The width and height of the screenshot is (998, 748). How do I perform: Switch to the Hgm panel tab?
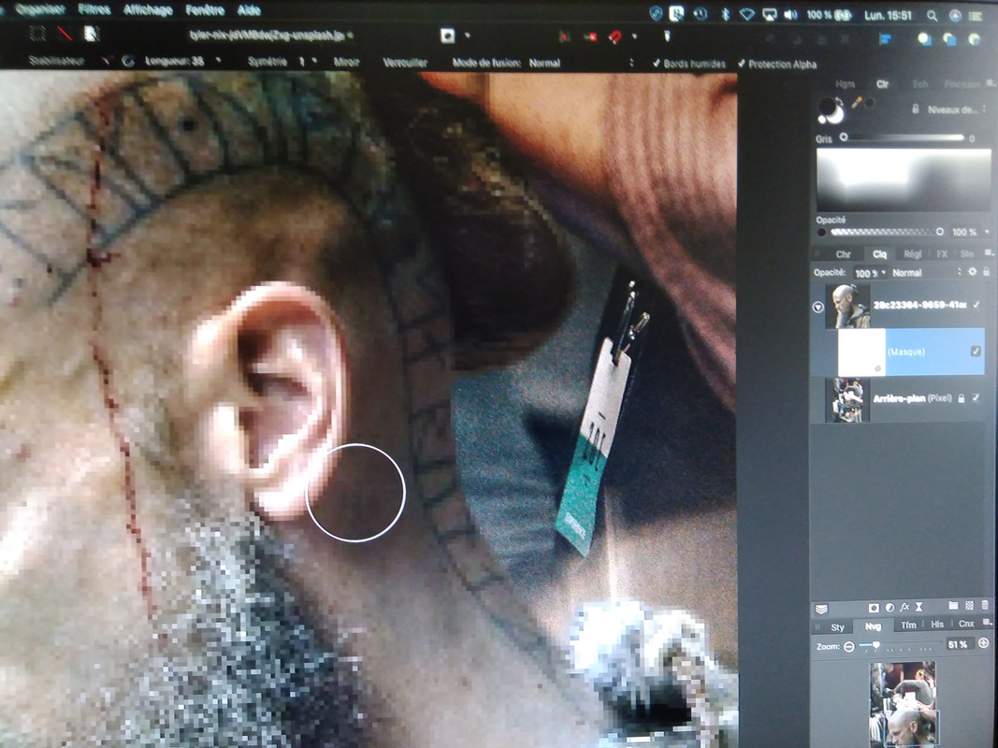[x=845, y=84]
